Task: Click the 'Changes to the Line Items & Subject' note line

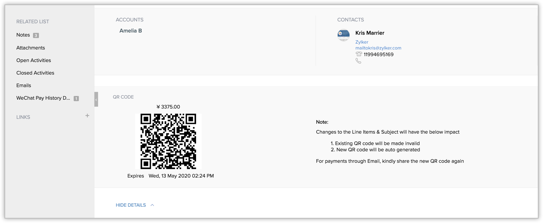Action: [x=388, y=132]
